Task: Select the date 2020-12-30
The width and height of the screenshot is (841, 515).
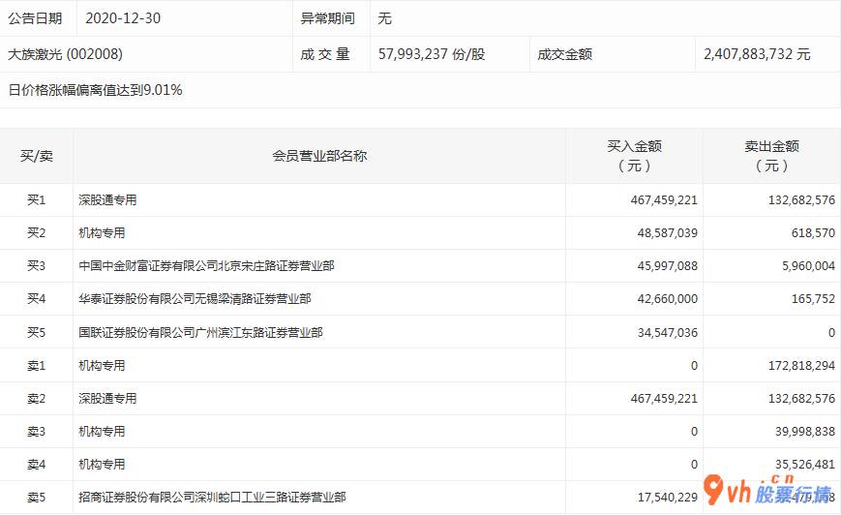Action: [x=123, y=18]
